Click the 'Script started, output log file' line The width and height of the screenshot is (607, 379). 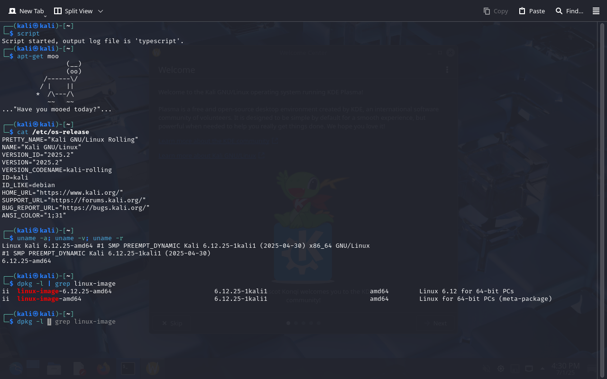tap(93, 41)
